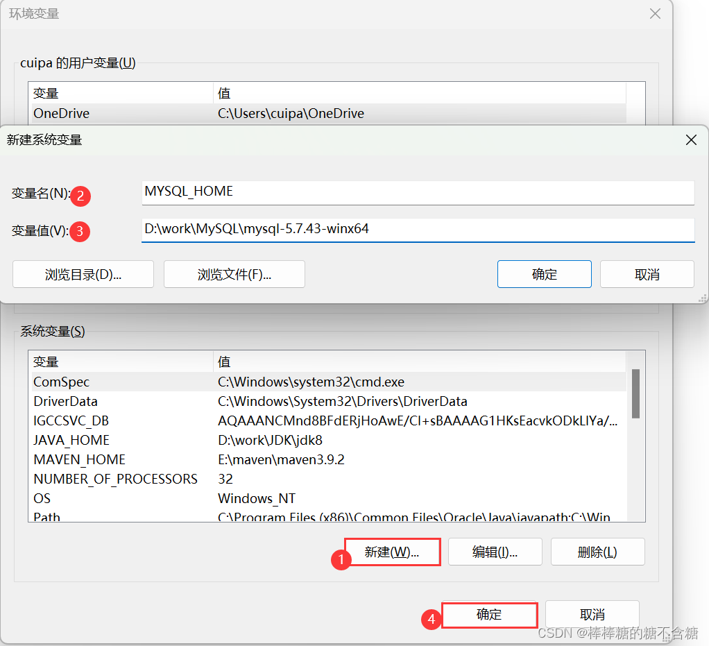Select the ComSpec system variable row
This screenshot has height=646, width=709.
329,382
